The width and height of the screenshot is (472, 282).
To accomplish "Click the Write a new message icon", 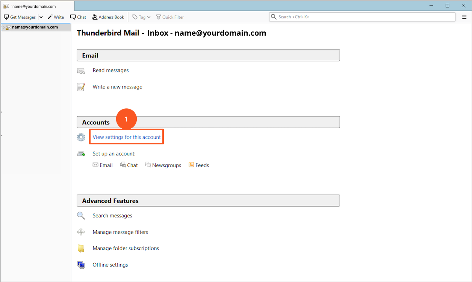I will pos(81,87).
